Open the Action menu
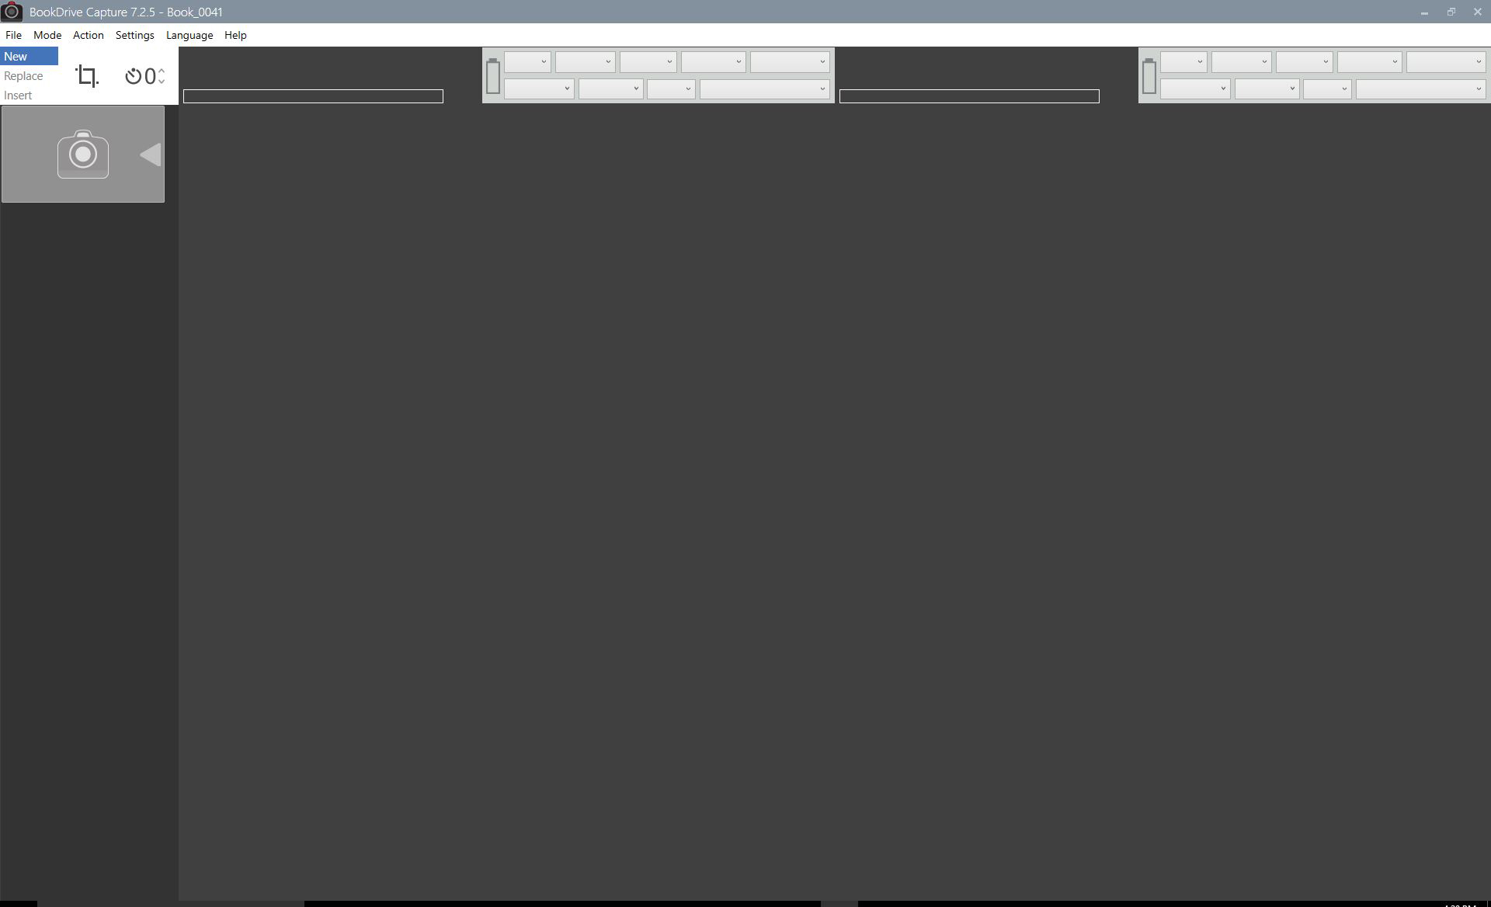Screen dimensions: 1491x907 click(87, 34)
